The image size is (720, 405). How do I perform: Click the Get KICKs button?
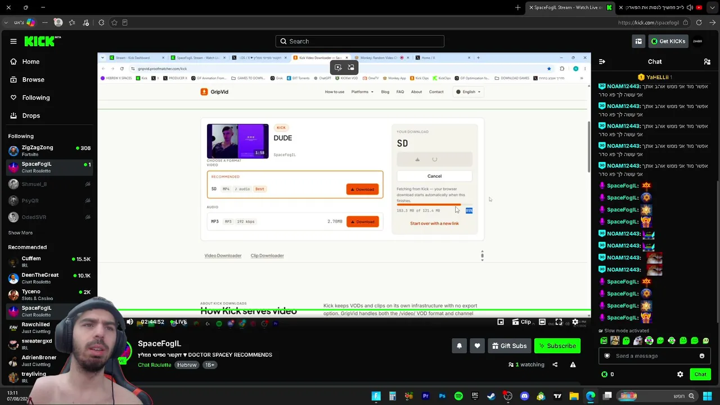[x=668, y=41]
